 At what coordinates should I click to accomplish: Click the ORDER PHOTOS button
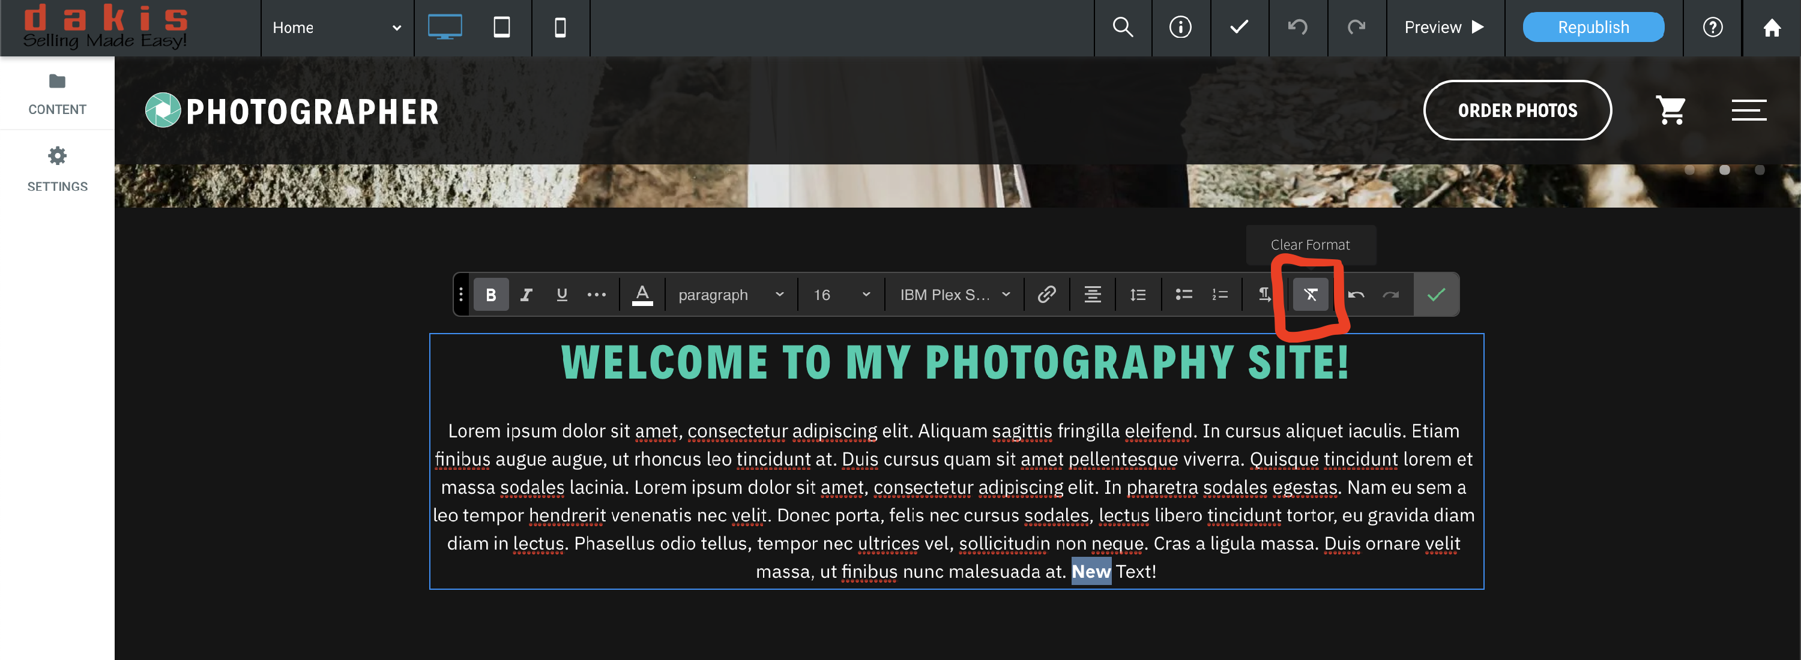(x=1517, y=110)
